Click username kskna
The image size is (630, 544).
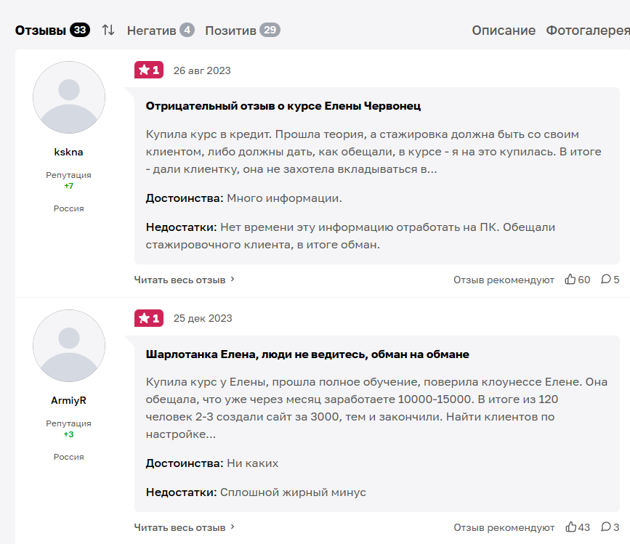point(69,153)
